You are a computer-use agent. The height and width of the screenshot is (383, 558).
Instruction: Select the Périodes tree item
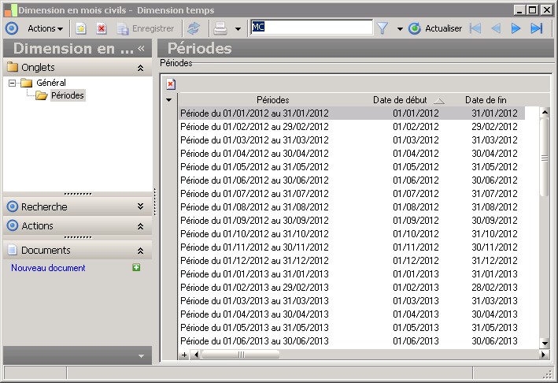tap(67, 95)
